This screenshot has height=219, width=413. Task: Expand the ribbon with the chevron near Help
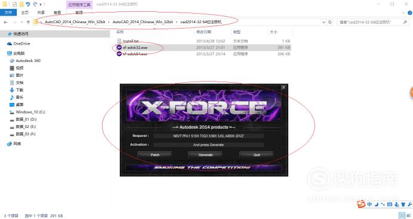[x=403, y=12]
